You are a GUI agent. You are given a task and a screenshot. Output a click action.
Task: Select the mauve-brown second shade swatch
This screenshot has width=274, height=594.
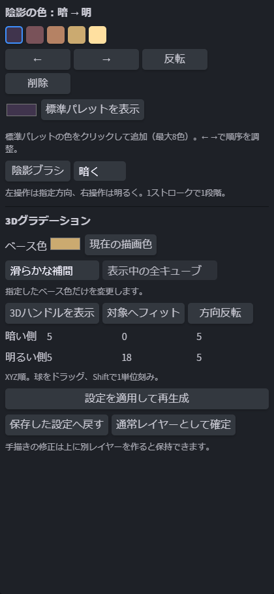[x=35, y=35]
